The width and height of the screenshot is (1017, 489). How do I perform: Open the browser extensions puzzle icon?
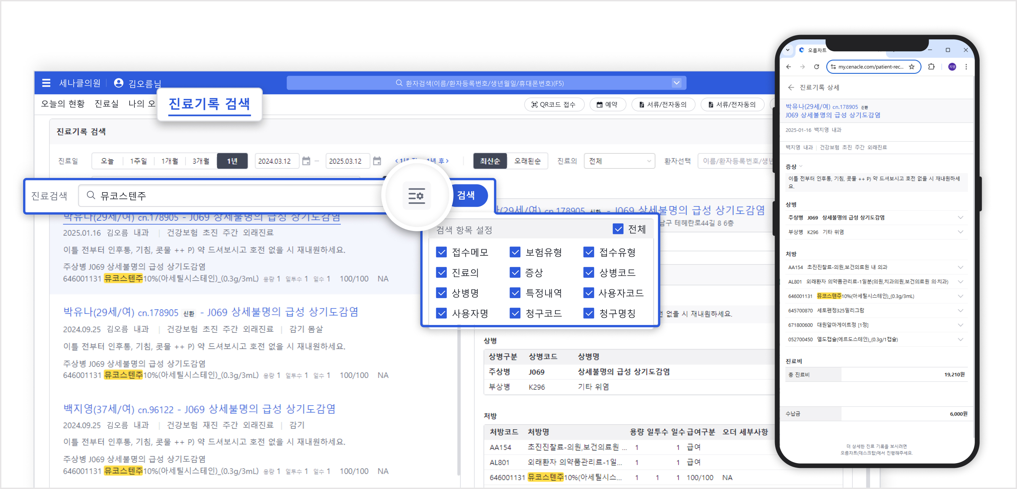931,67
